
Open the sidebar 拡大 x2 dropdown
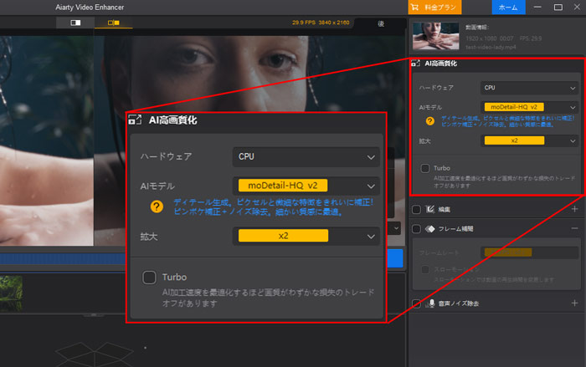tap(529, 140)
